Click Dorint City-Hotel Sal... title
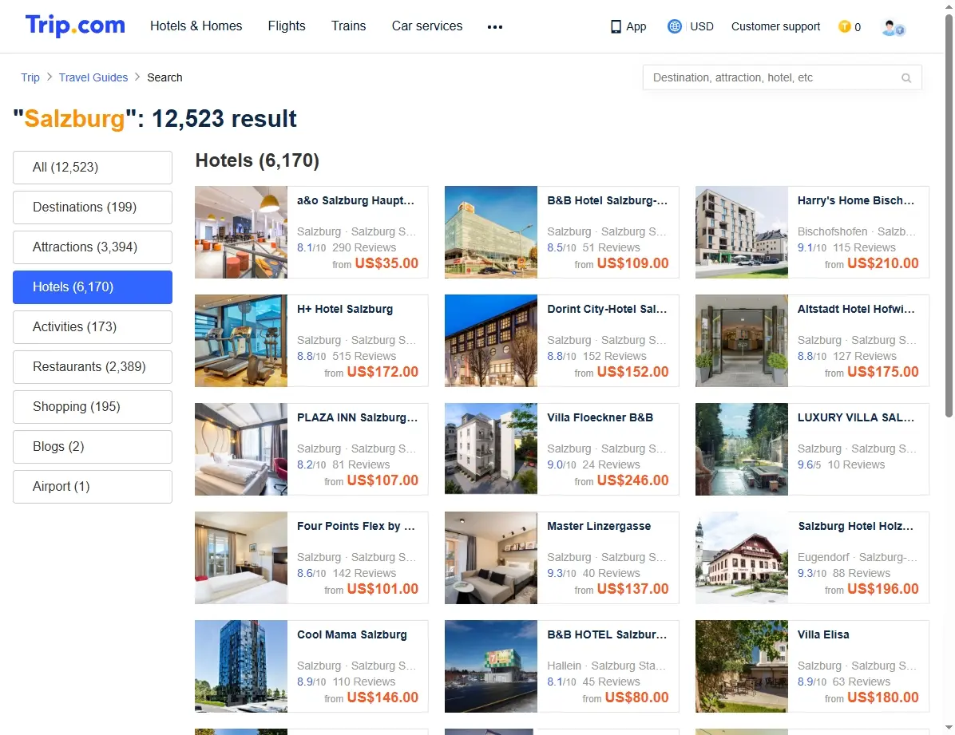The image size is (955, 735). point(607,309)
